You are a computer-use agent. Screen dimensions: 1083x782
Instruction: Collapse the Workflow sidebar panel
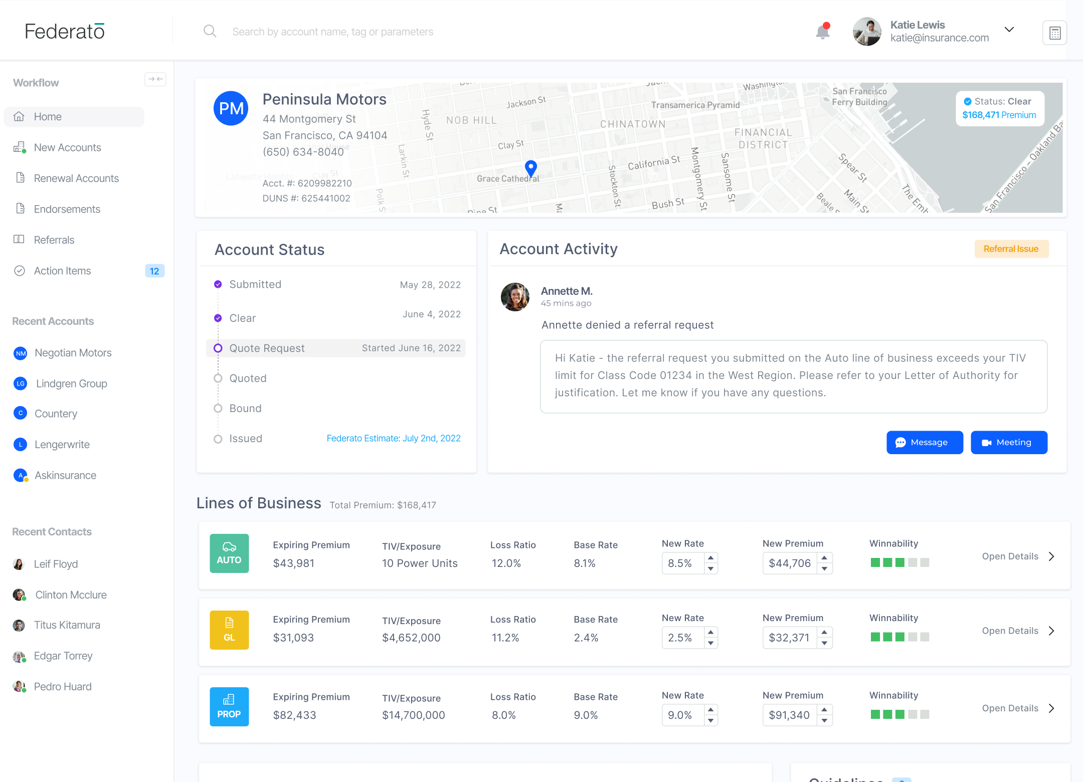pos(155,79)
